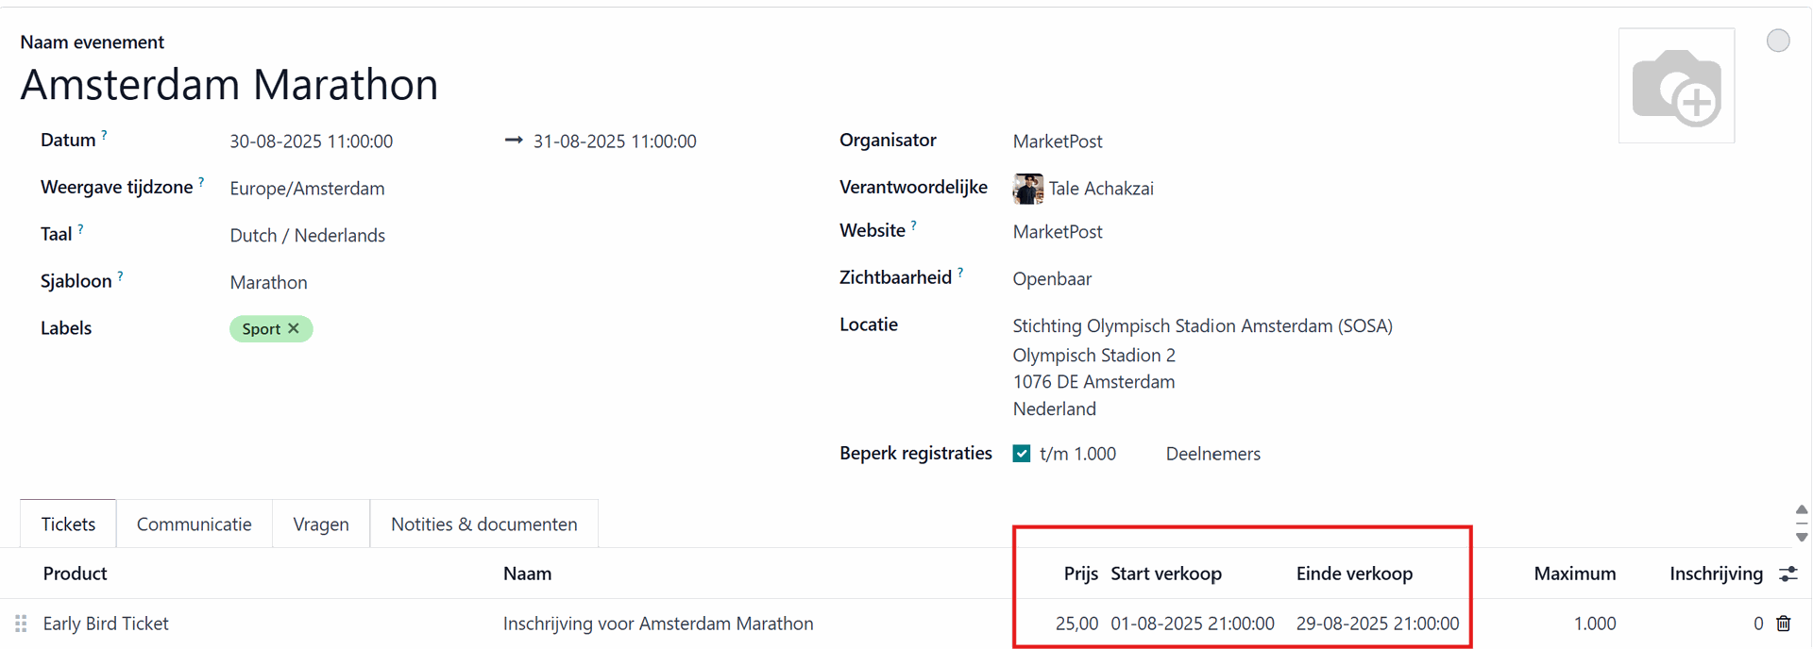1813x649 pixels.
Task: Switch to the Communicatie tab
Action: tap(194, 524)
